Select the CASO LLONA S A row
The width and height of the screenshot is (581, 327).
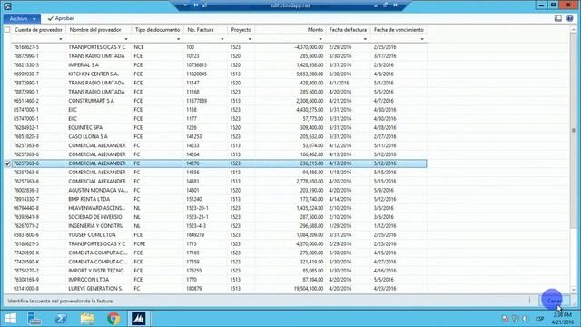[x=219, y=136]
